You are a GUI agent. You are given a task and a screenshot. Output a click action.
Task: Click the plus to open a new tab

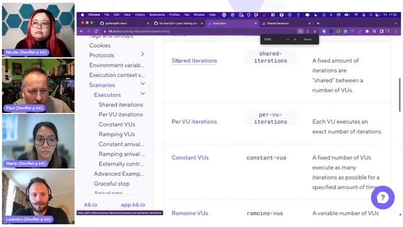[x=318, y=23]
